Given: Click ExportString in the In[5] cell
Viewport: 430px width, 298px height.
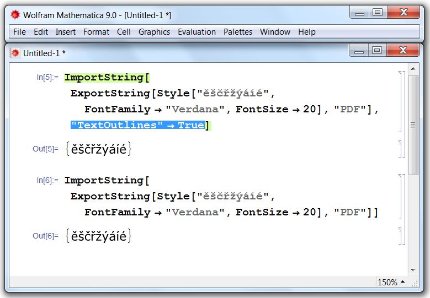Looking at the screenshot, I should 110,93.
